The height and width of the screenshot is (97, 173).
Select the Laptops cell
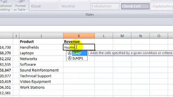pos(41,53)
